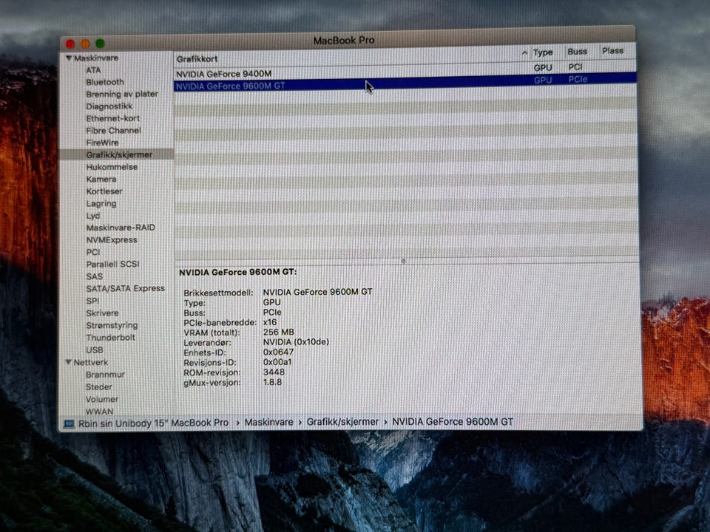
Task: Close the System Information window
Action: click(x=70, y=44)
